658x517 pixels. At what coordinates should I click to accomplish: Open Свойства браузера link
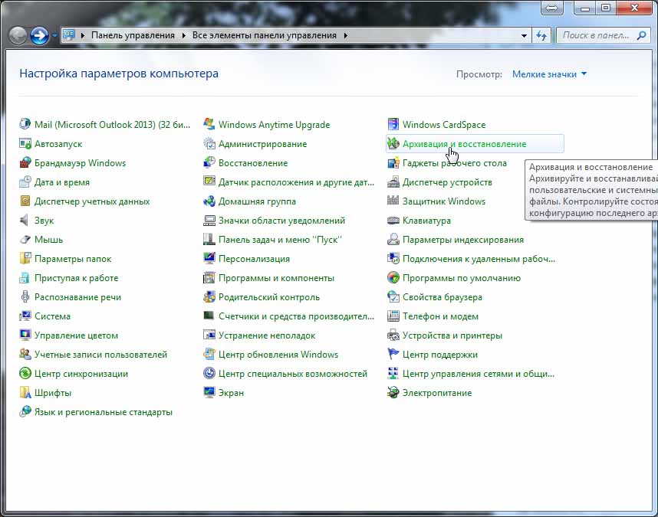point(443,297)
